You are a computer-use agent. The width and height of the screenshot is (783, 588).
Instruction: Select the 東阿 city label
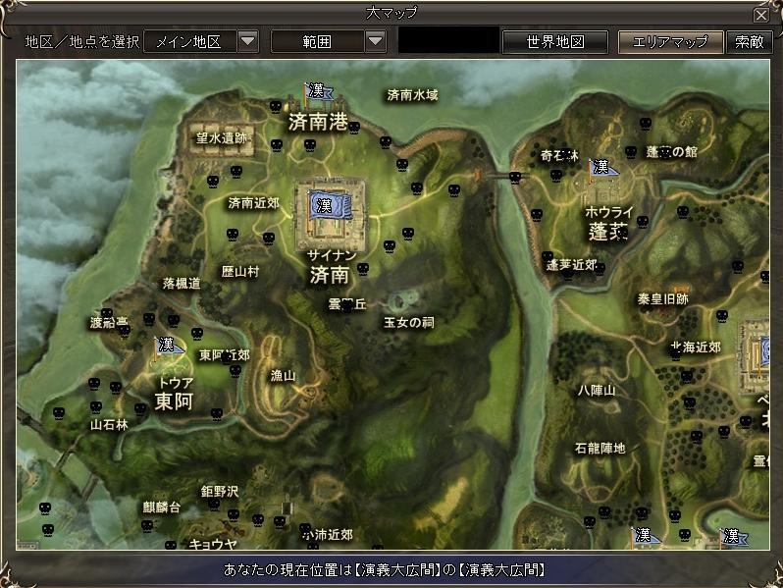[x=174, y=401]
